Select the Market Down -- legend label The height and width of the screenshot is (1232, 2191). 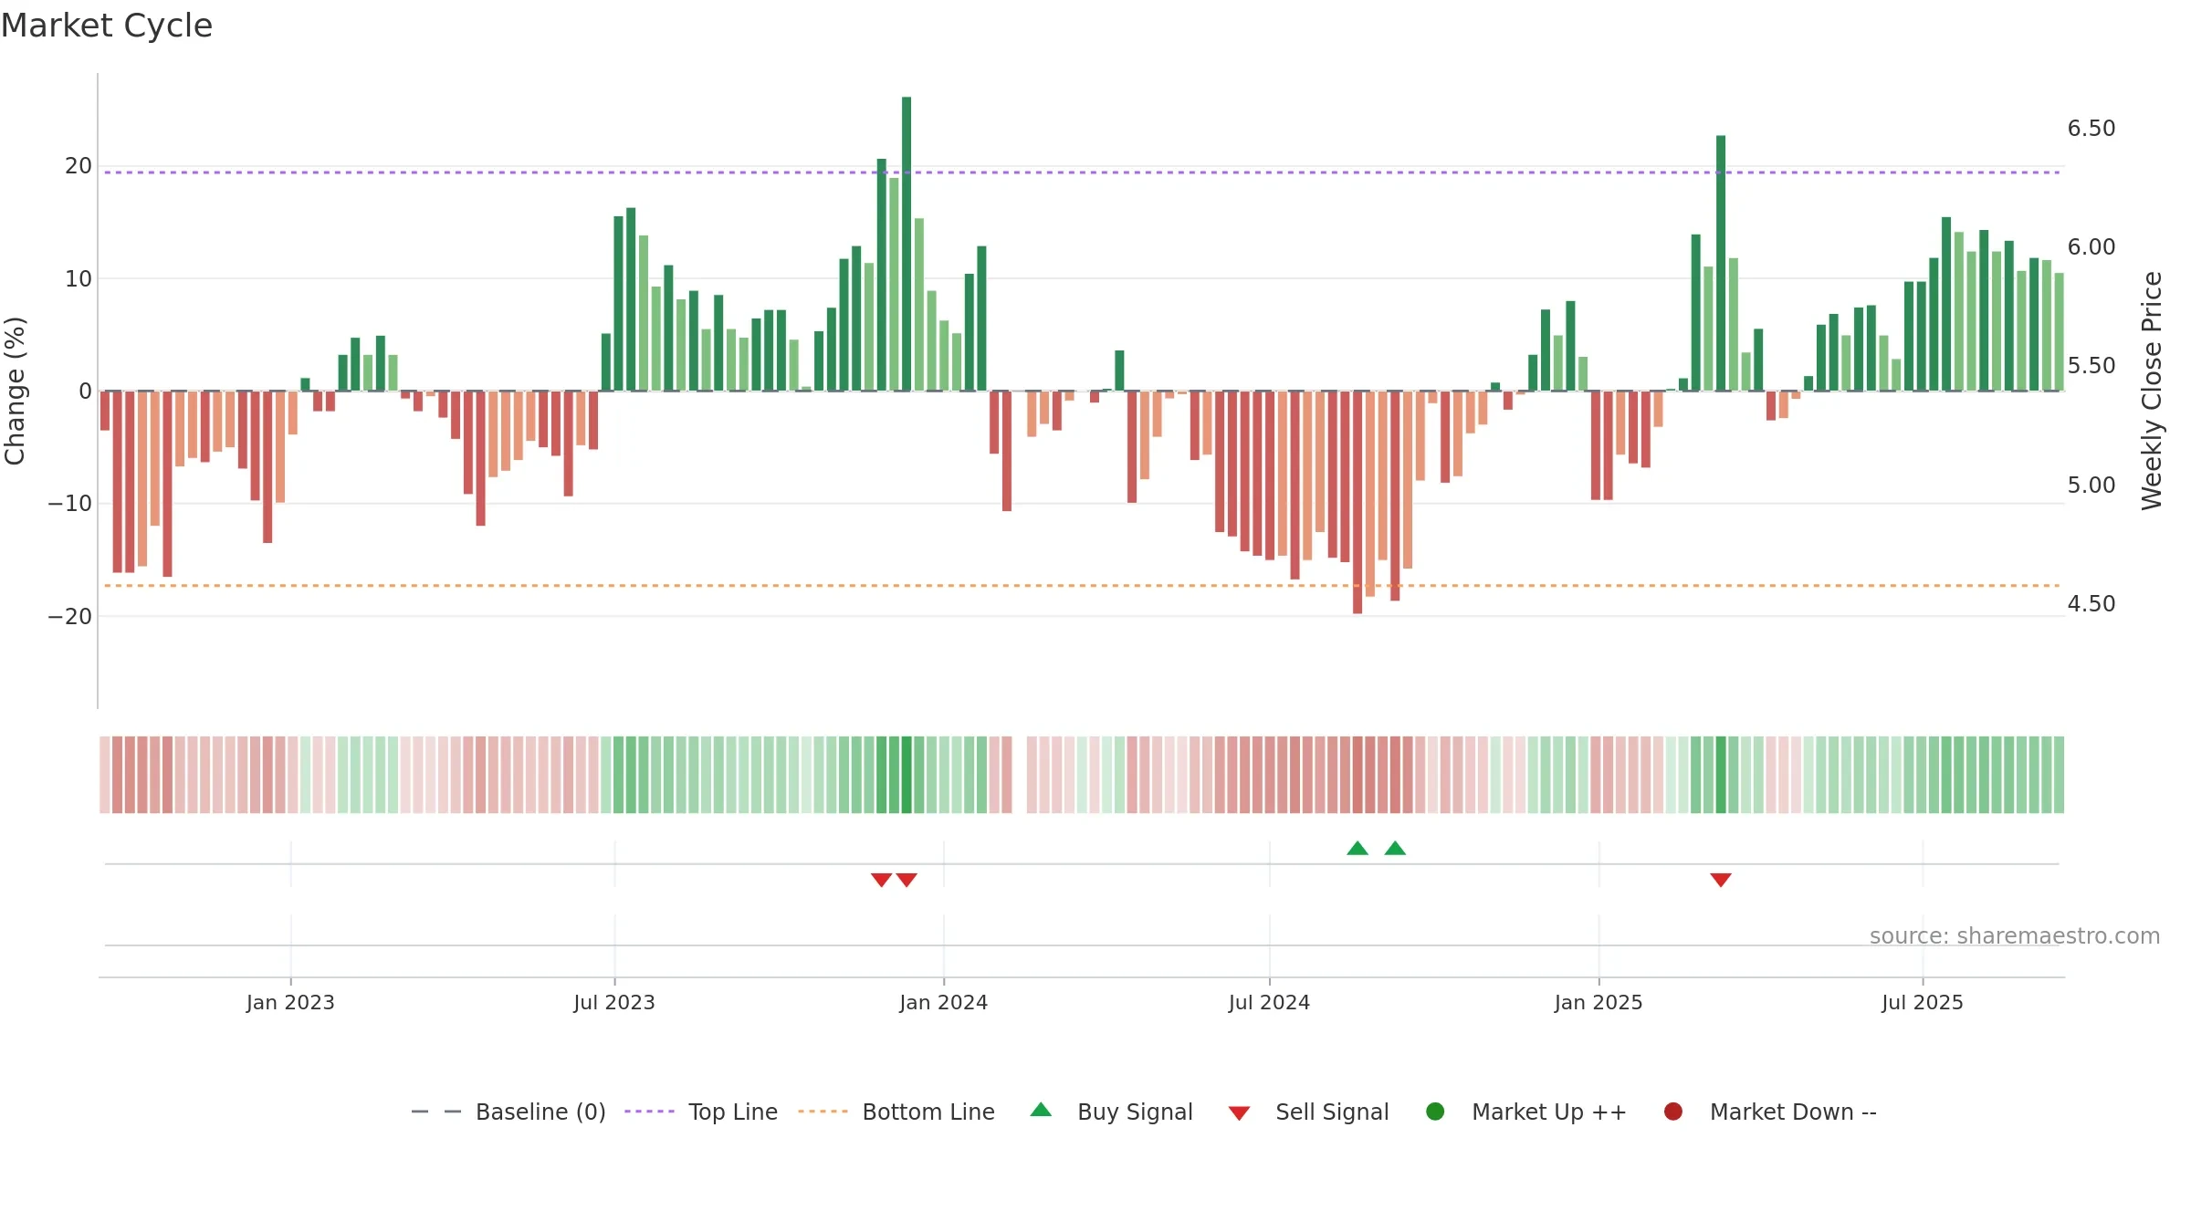pyautogui.click(x=1793, y=1112)
